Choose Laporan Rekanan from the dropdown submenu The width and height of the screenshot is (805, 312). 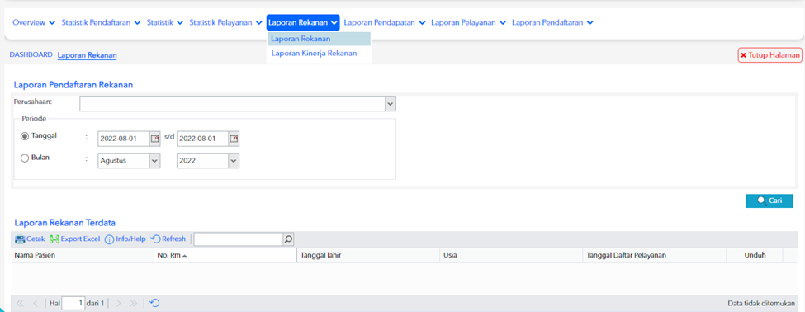click(x=319, y=39)
